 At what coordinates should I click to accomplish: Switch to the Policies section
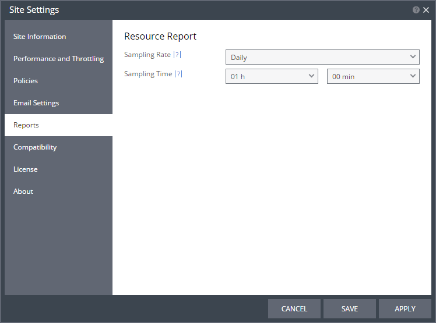point(58,81)
